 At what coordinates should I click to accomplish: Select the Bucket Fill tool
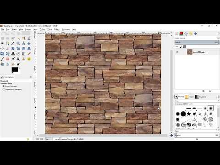(x=18, y=54)
